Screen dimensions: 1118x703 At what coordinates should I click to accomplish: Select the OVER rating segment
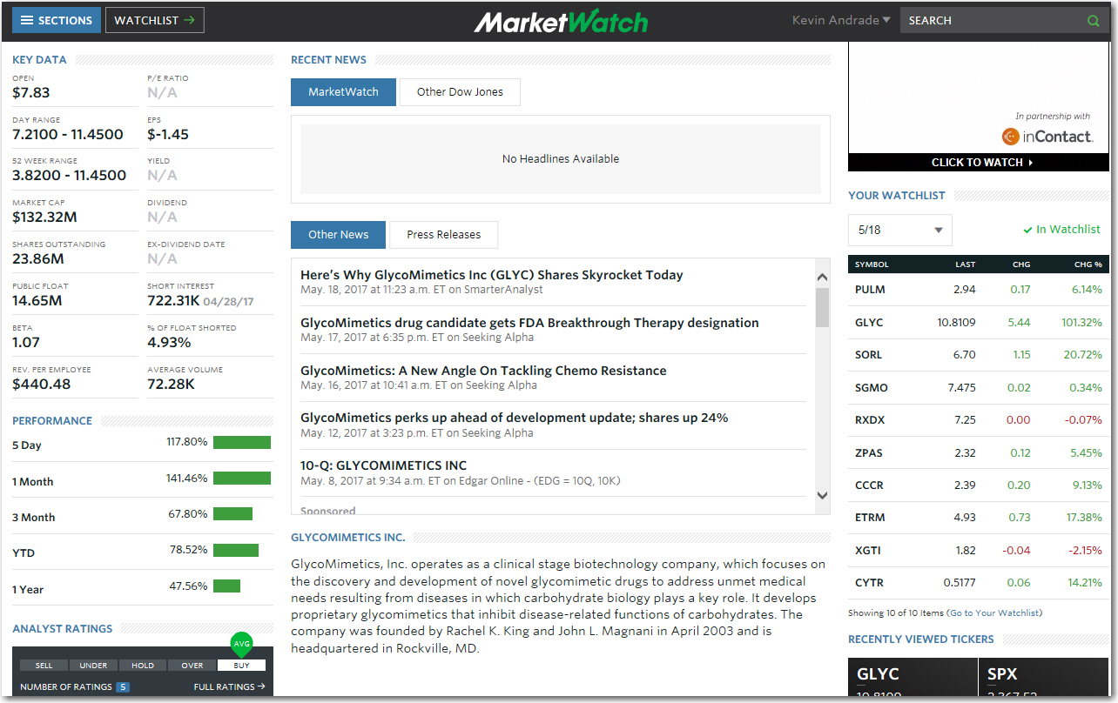pos(192,666)
